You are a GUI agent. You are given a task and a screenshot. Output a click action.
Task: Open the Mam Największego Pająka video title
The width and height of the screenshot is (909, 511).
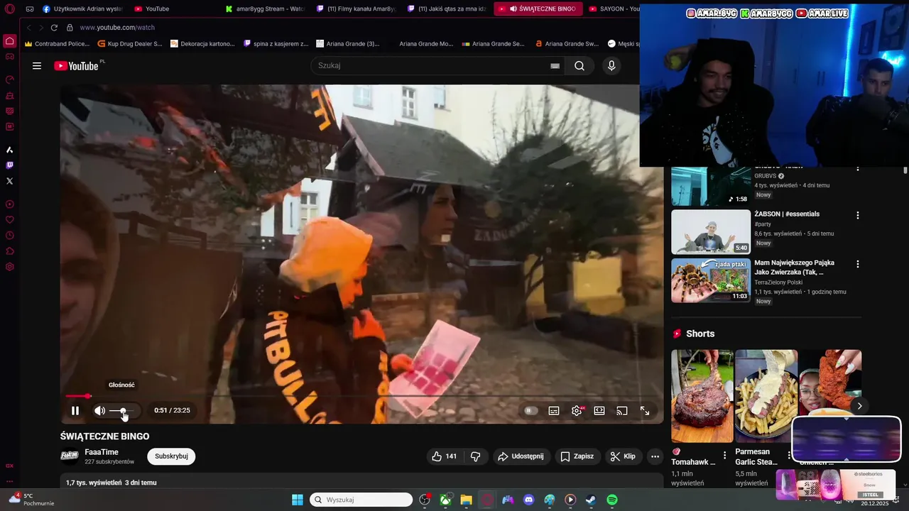coord(794,268)
